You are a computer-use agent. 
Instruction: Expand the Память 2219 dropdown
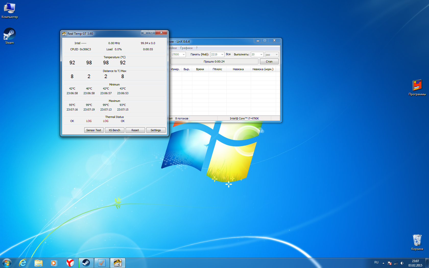(222, 55)
